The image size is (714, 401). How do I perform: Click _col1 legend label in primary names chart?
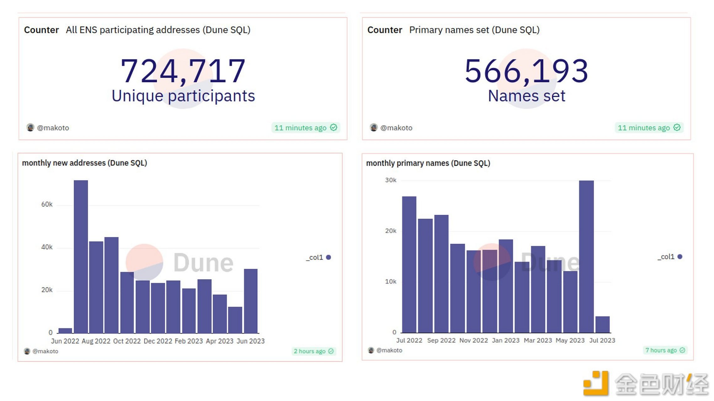coord(666,257)
